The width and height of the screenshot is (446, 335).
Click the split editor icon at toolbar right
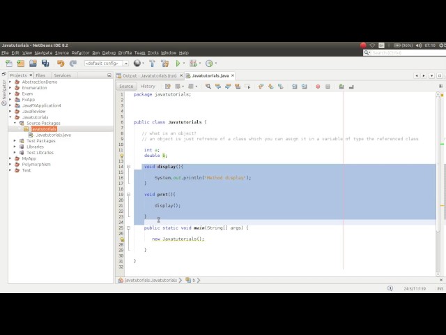440,86
